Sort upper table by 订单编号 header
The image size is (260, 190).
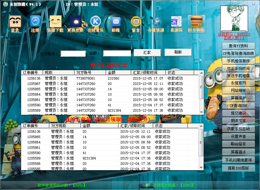pos(32,73)
